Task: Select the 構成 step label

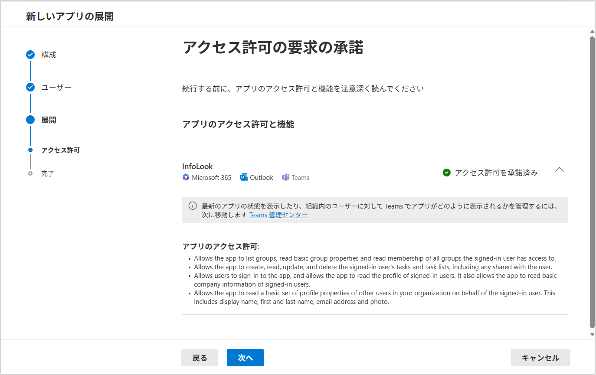Action: [x=49, y=55]
